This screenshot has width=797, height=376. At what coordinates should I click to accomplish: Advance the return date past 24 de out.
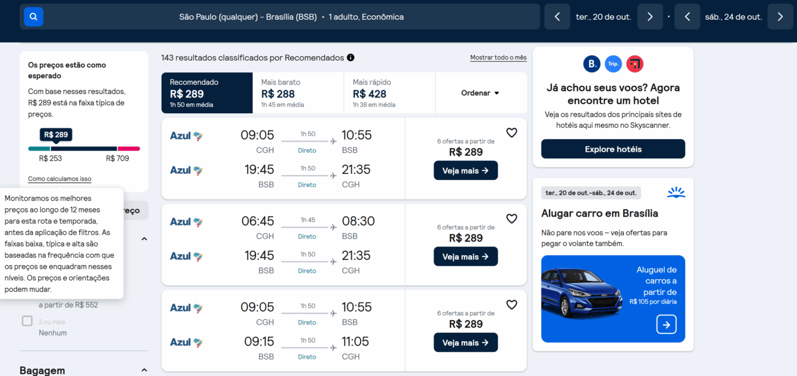(x=780, y=16)
